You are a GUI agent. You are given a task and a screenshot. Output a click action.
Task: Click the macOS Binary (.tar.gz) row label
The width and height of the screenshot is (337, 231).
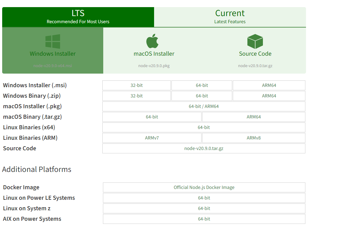[33, 117]
